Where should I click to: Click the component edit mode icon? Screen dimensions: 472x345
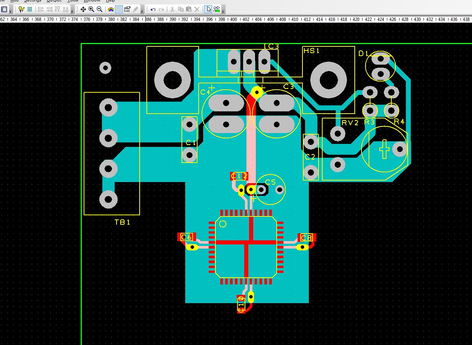coord(217,9)
